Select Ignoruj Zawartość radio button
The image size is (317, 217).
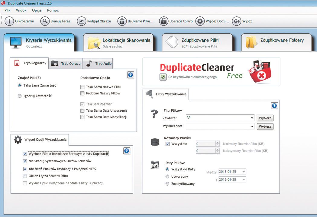click(20, 96)
